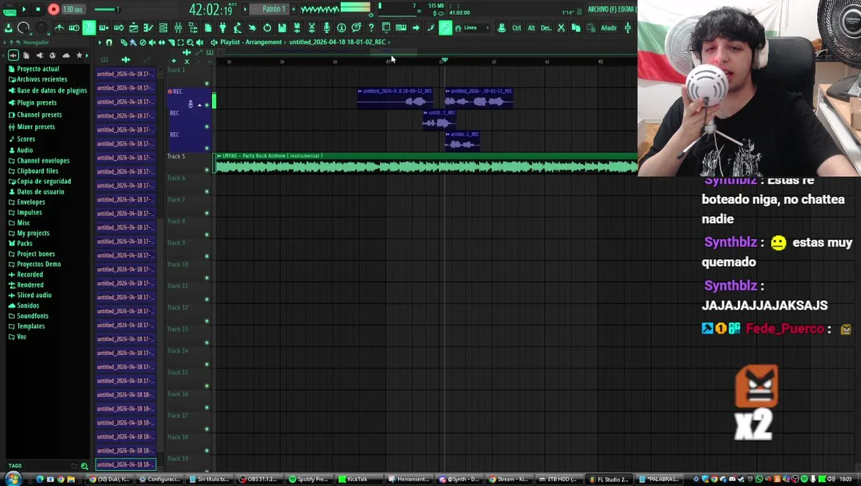Toggle Track 6 mute LED
Image resolution: width=861 pixels, height=486 pixels.
[207, 191]
